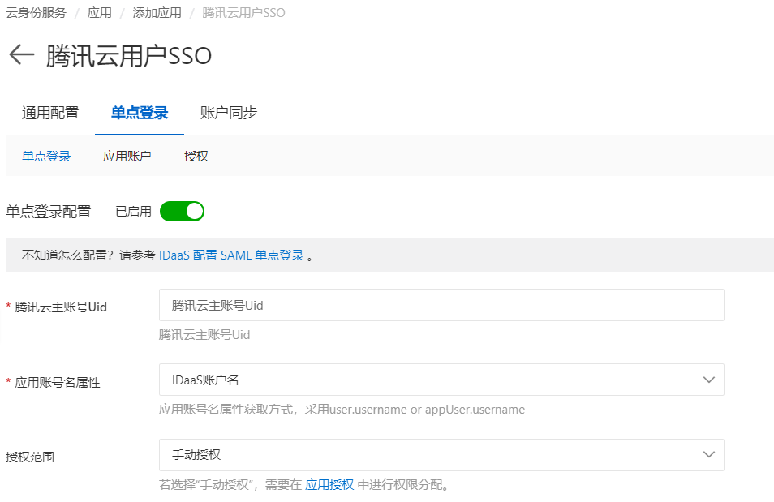Go back using the arrow beside 腾讯云用户SSO
Viewport: 774px width, 502px height.
click(21, 55)
